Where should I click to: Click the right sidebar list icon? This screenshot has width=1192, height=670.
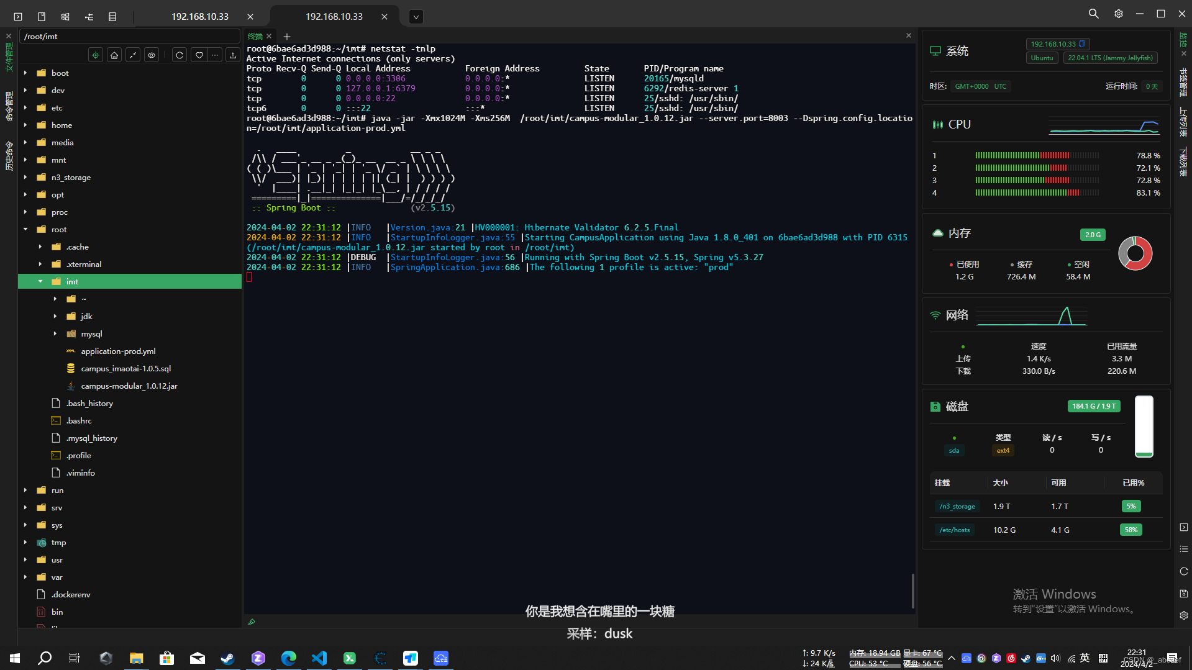coord(1184,549)
